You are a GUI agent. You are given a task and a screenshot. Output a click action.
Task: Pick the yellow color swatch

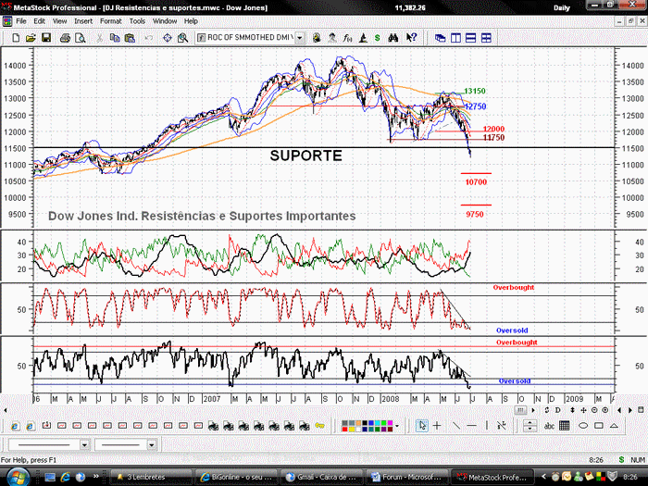pyautogui.click(x=351, y=429)
